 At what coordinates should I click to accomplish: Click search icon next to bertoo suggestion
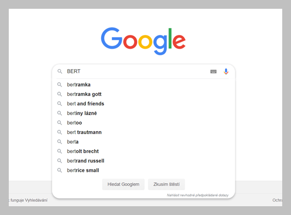click(x=59, y=122)
